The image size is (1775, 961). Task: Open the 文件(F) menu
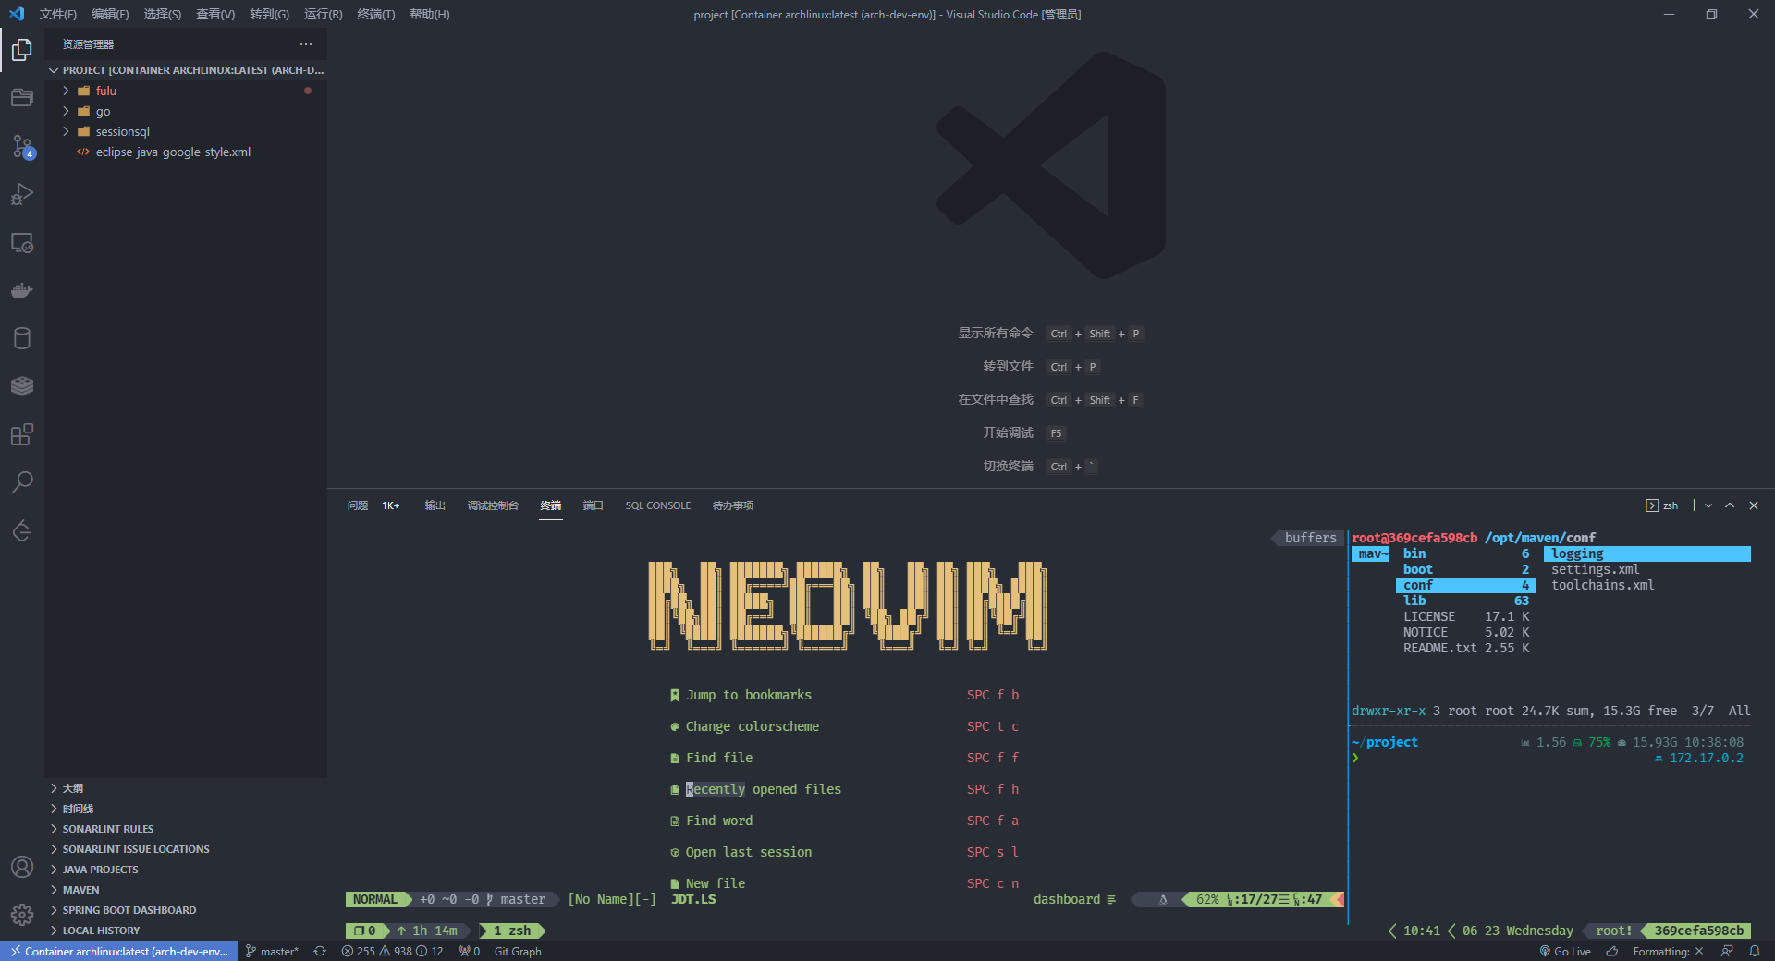pyautogui.click(x=58, y=14)
